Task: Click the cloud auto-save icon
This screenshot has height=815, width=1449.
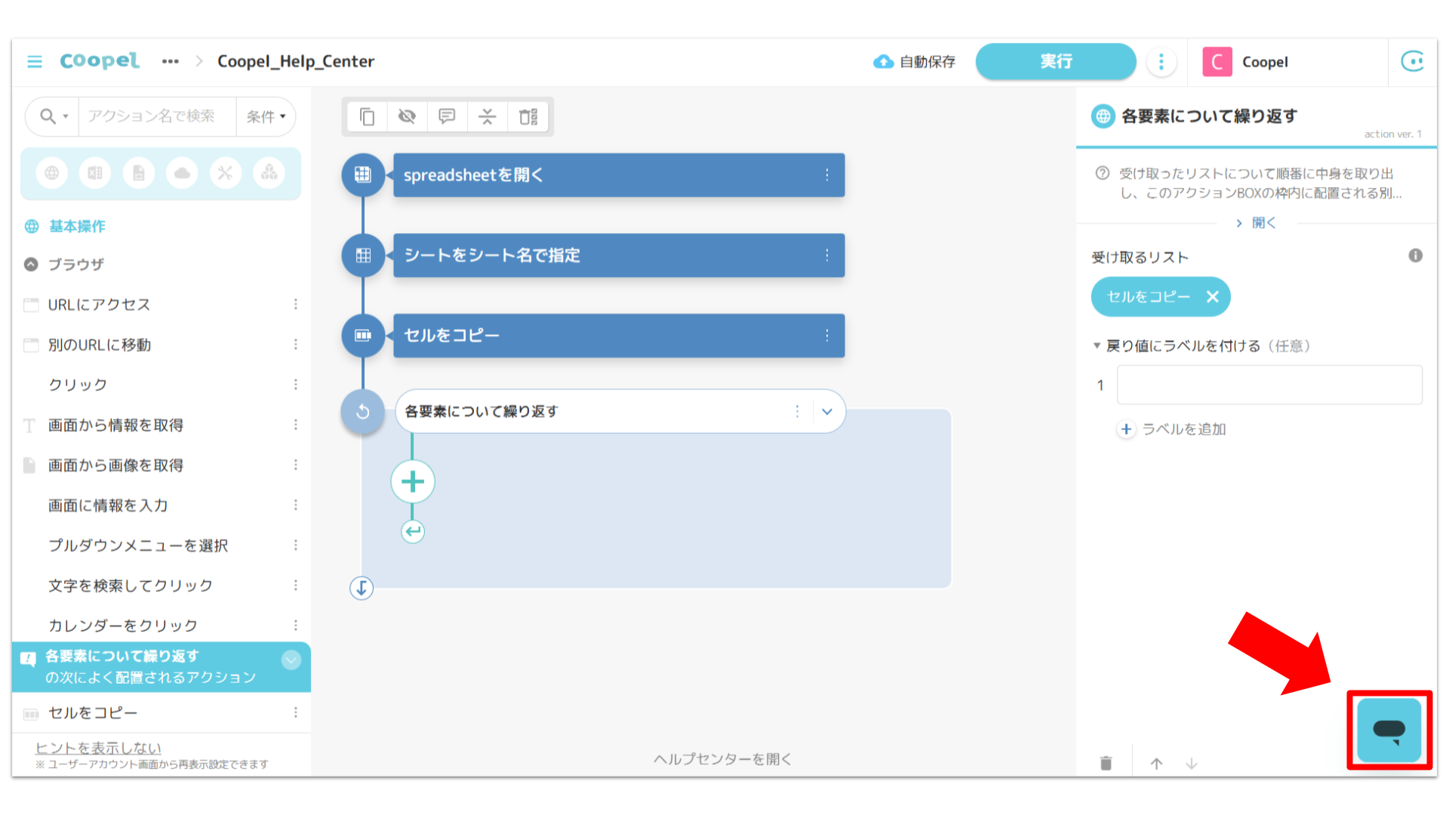Action: pyautogui.click(x=883, y=62)
